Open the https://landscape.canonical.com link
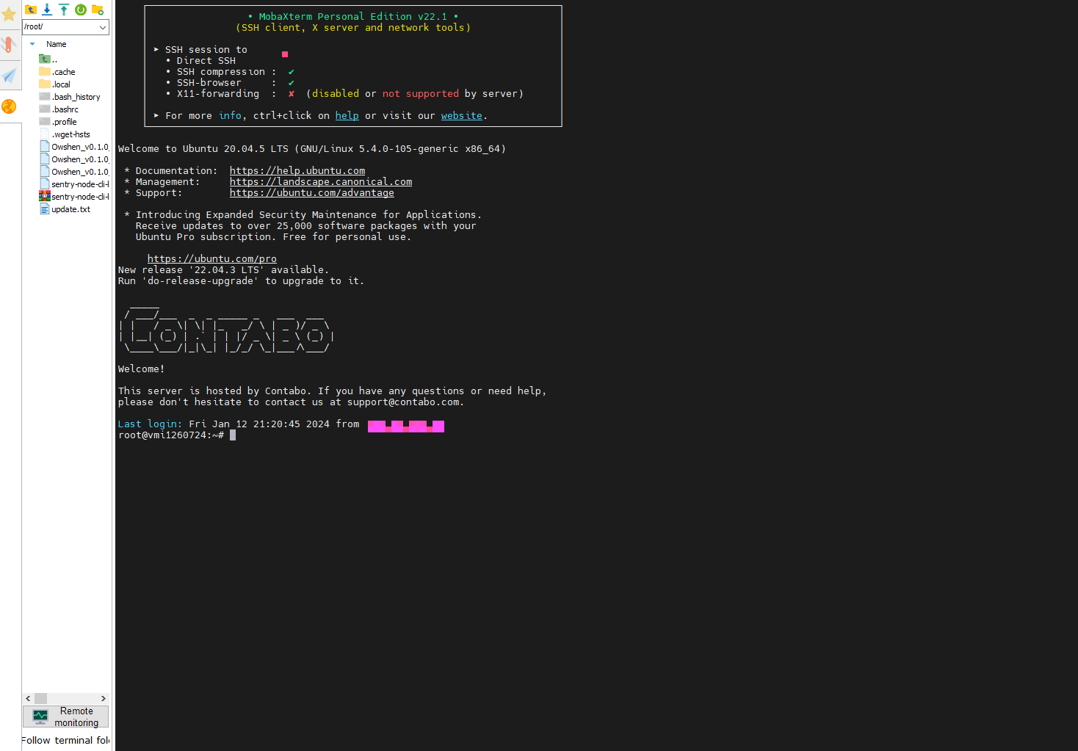1078x751 pixels. [321, 182]
